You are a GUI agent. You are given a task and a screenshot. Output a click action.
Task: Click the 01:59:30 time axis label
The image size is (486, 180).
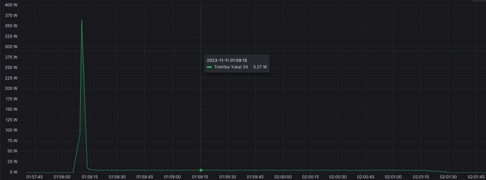(228, 177)
